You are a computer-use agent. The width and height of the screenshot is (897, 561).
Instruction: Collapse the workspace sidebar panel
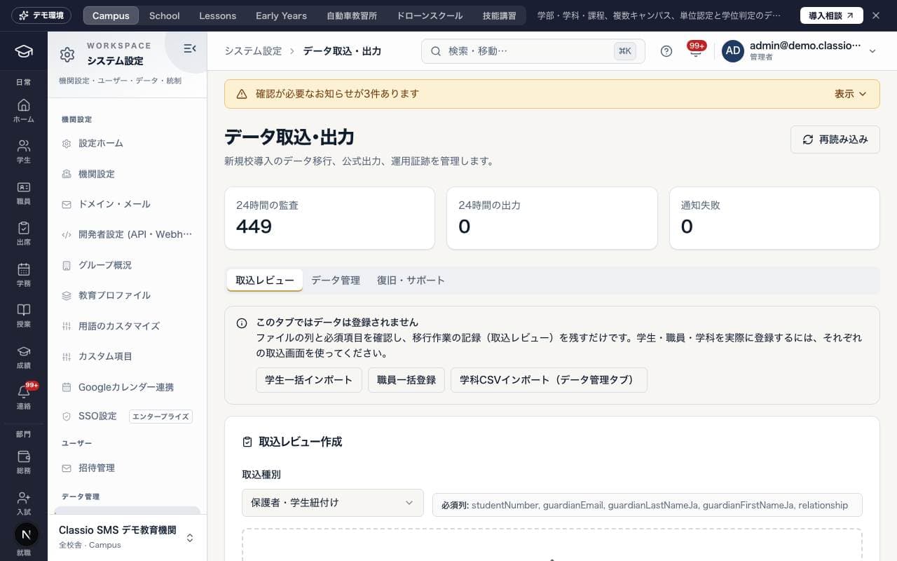pos(189,48)
